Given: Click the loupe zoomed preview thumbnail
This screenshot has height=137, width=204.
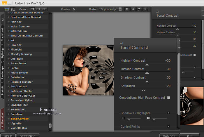Looking at the screenshot, I should pos(192,106).
